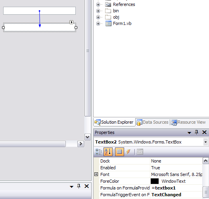209x199 pixels.
Task: Close the Properties panel
Action: 205,132
